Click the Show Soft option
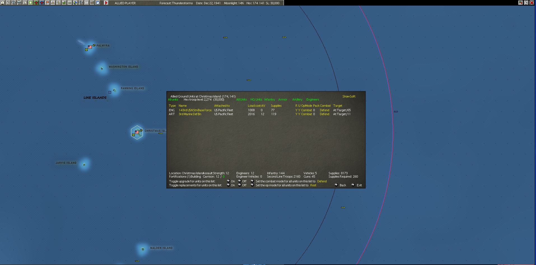 pos(349,96)
